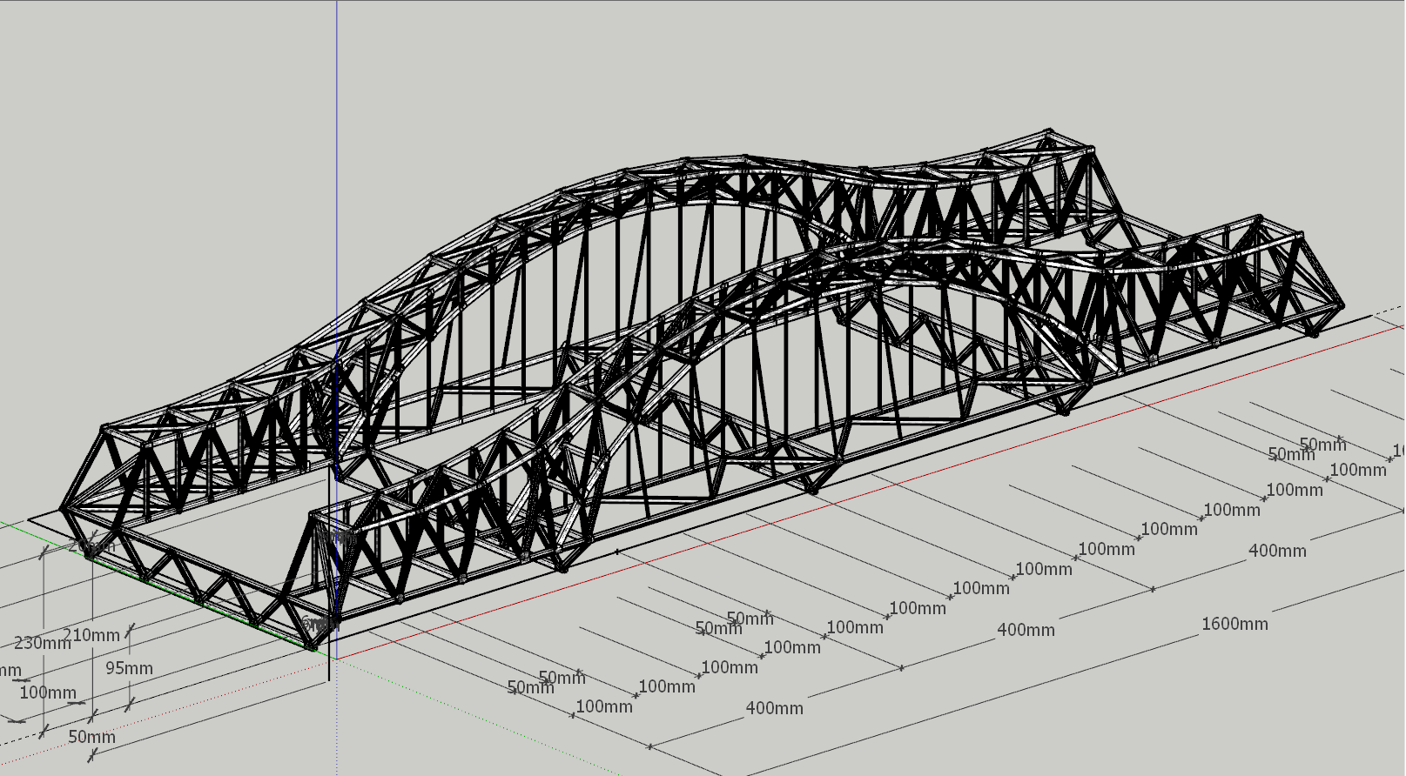The height and width of the screenshot is (776, 1406).
Task: Click the blue vertical axis above the bridge
Action: pos(337,130)
